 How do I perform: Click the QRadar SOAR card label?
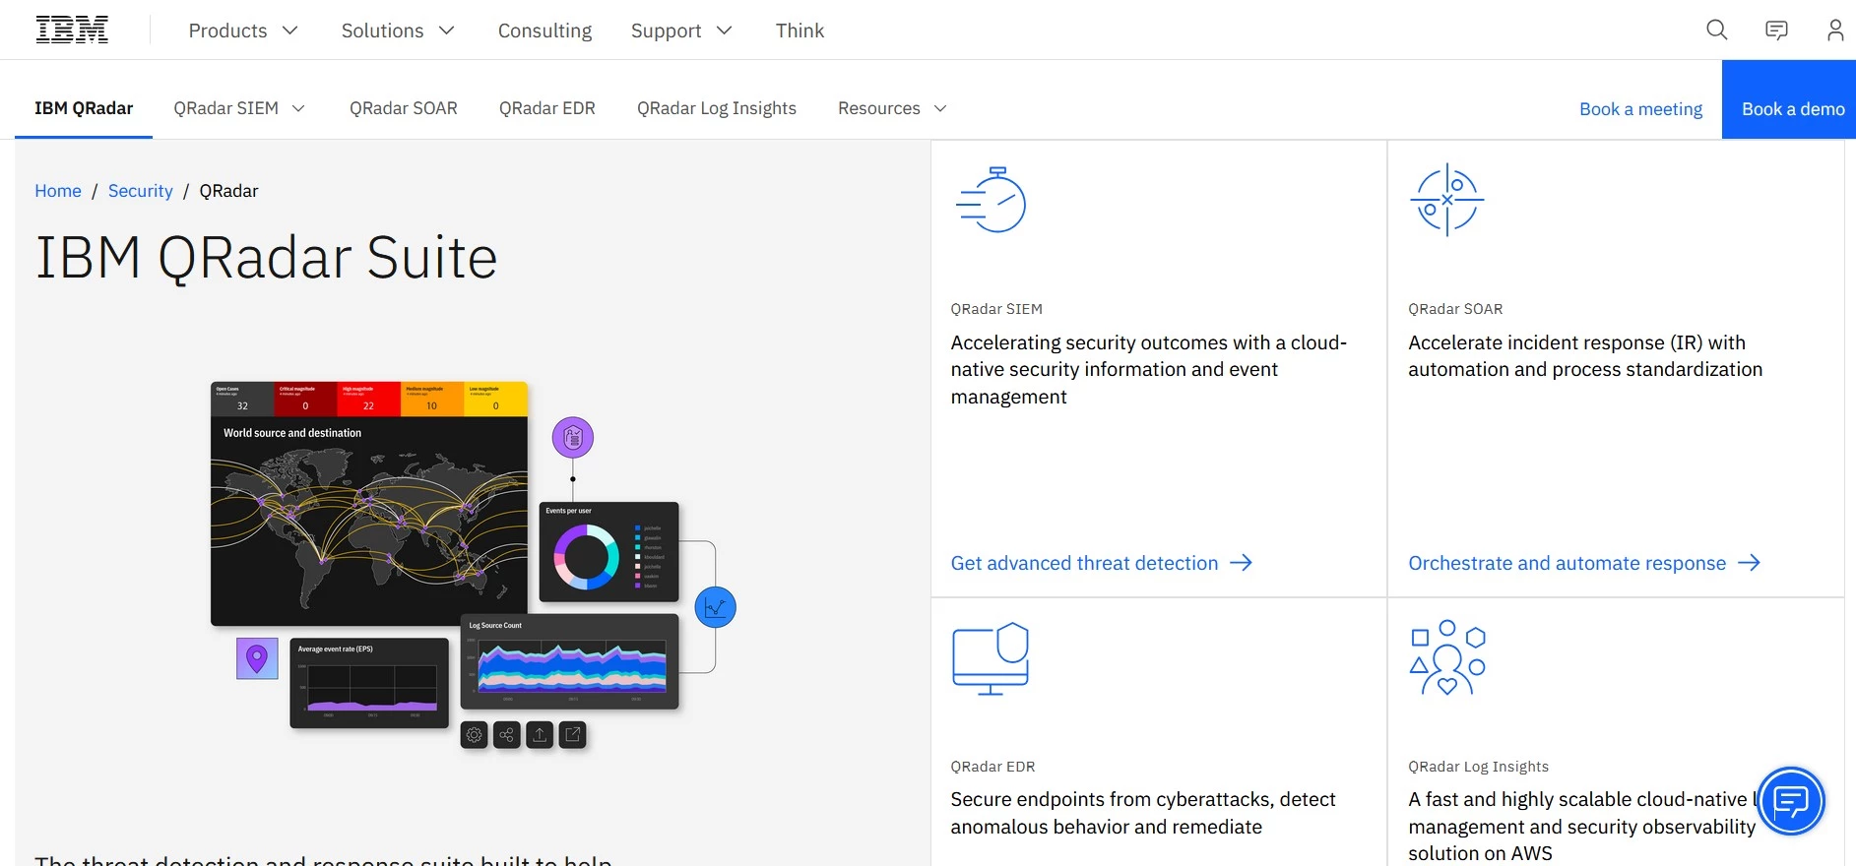click(1455, 309)
